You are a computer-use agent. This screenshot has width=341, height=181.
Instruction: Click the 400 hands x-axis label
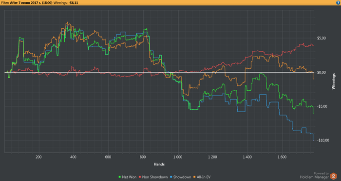click(x=73, y=157)
